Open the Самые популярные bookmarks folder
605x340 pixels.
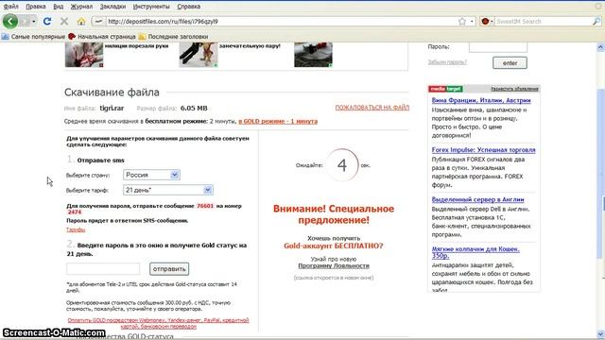(34, 37)
